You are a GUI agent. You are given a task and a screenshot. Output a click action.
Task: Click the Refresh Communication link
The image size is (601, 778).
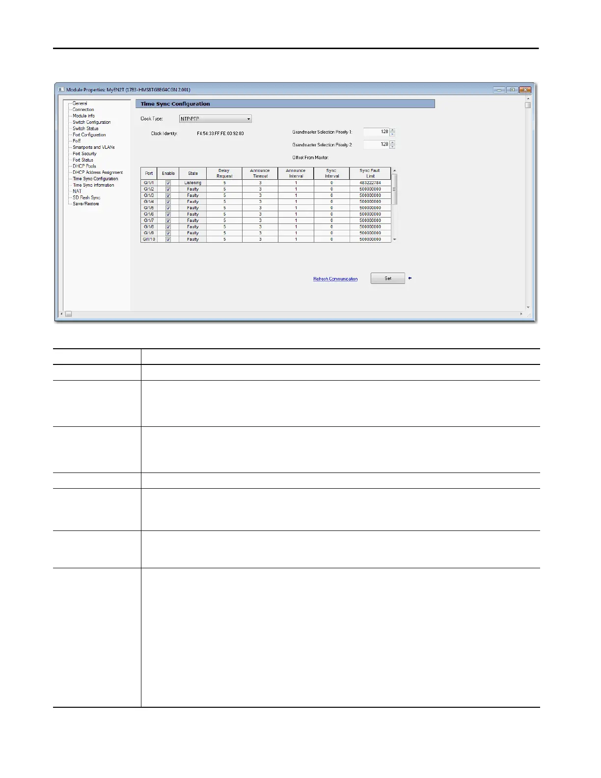335,279
